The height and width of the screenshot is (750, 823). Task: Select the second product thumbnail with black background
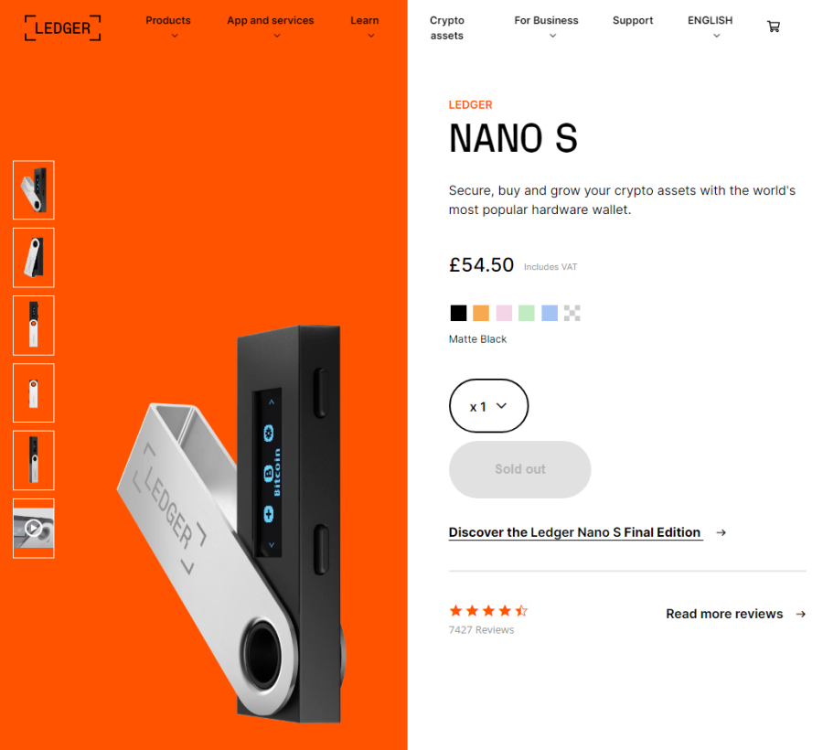(34, 258)
